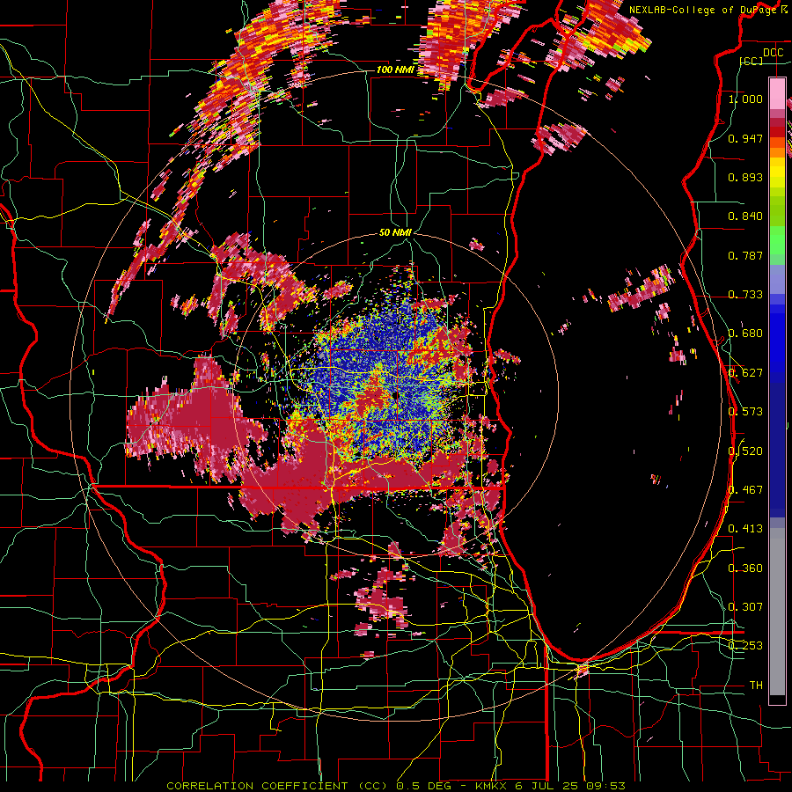Screen dimensions: 792x792
Task: Click the 0.253 value on the color scale
Action: point(745,646)
